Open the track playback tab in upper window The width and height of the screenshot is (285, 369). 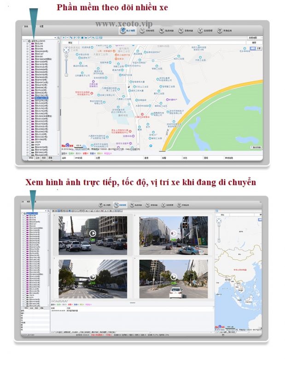pos(167,30)
